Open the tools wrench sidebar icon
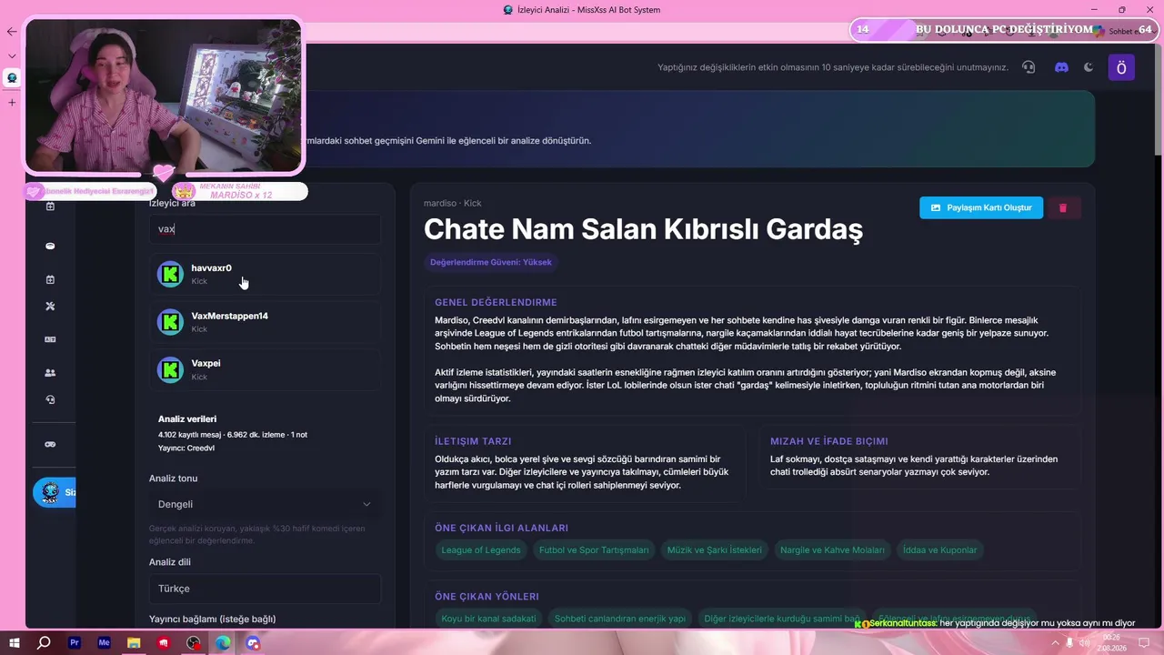The image size is (1164, 655). coord(50,307)
